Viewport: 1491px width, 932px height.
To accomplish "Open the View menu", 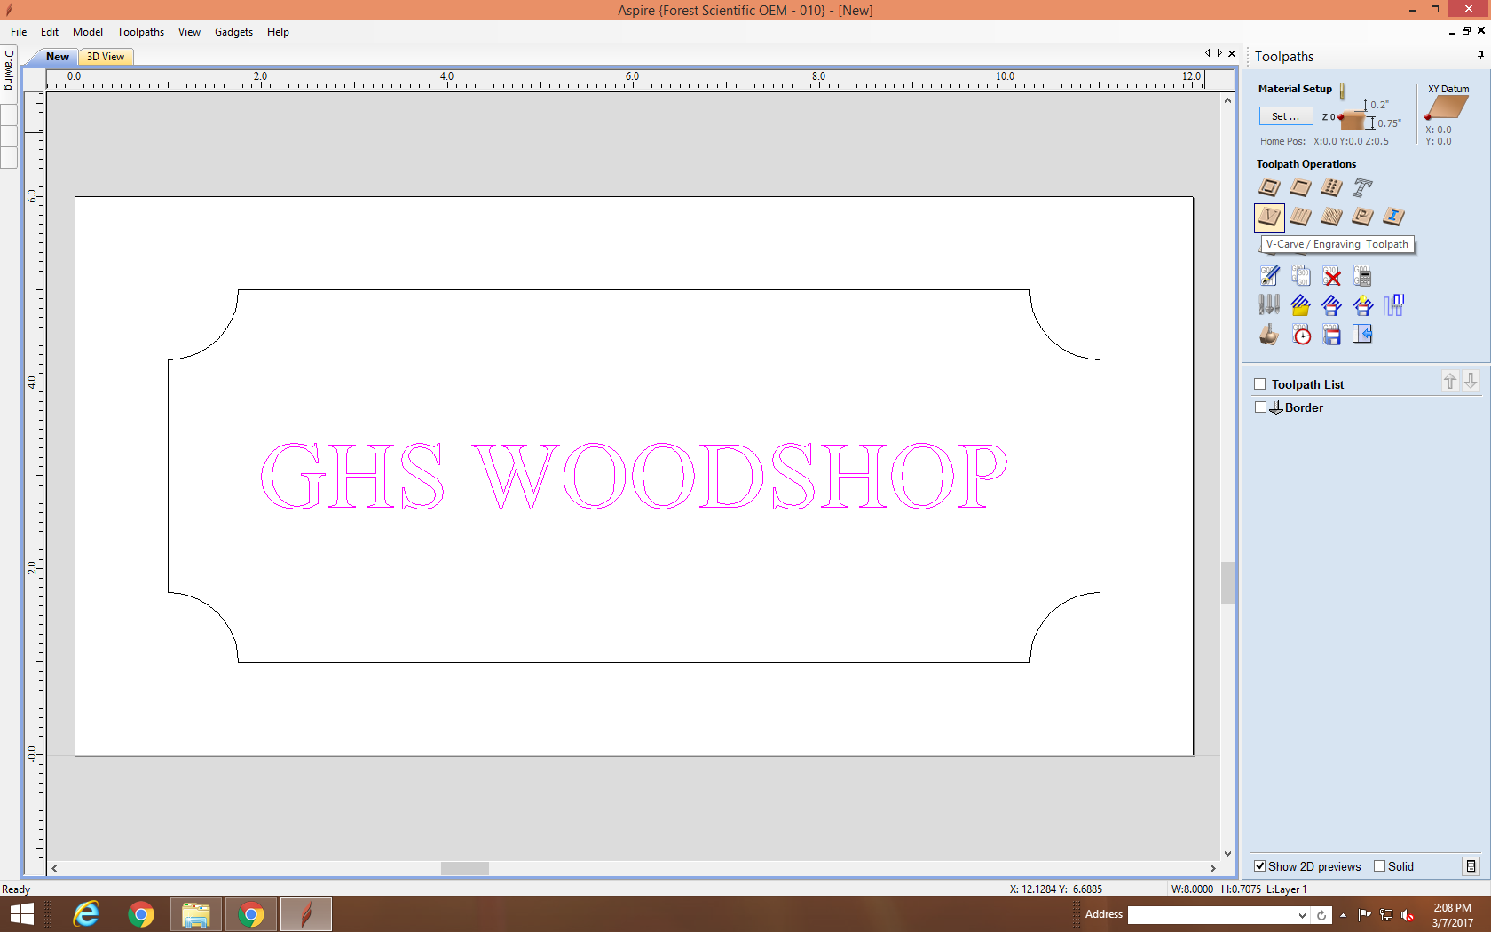I will (189, 32).
